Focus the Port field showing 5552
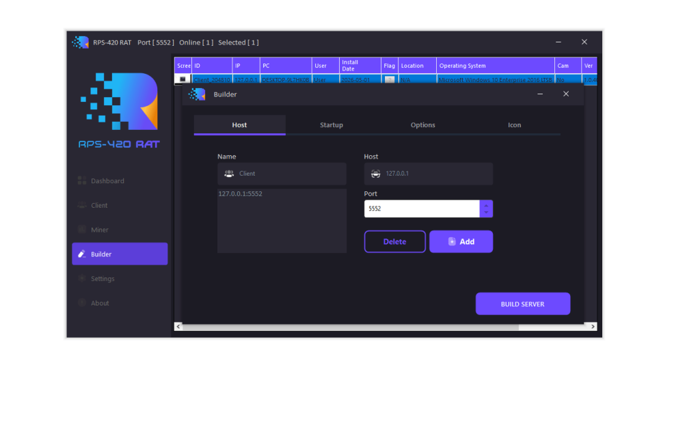 pyautogui.click(x=422, y=208)
